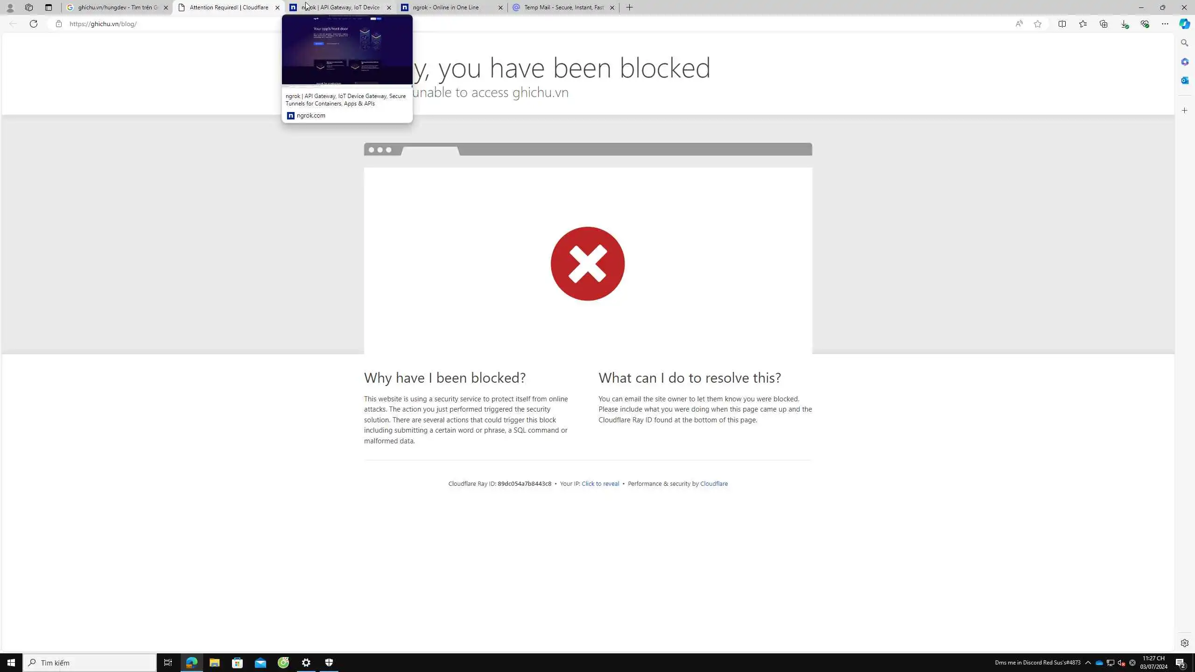Toggle Split screen view
Screen dimensions: 1195x672
pos(1062,24)
